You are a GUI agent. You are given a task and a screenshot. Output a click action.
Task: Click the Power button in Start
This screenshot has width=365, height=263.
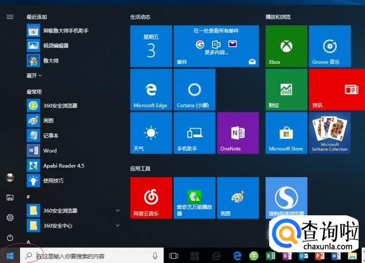pos(10,238)
